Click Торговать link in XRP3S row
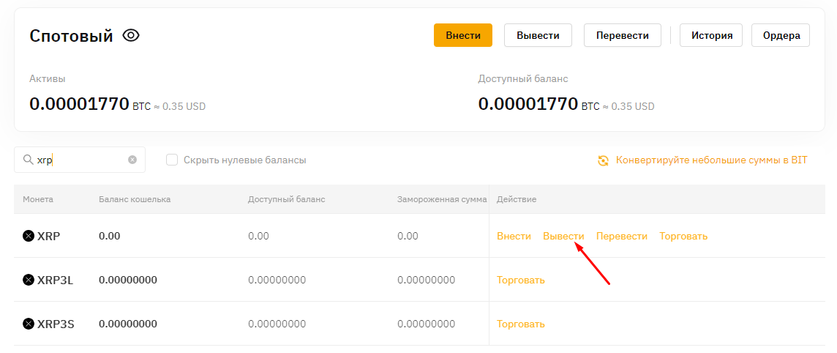This screenshot has width=837, height=353. click(x=520, y=324)
